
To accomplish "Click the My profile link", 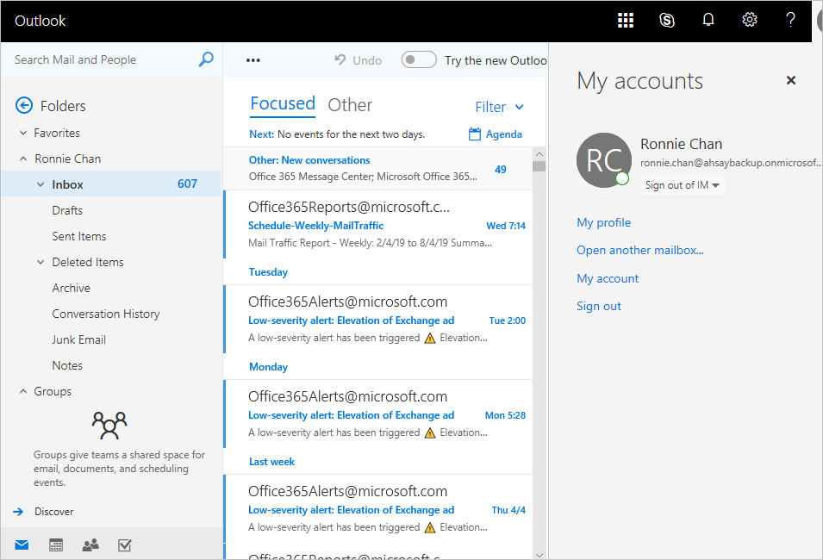I will (603, 223).
